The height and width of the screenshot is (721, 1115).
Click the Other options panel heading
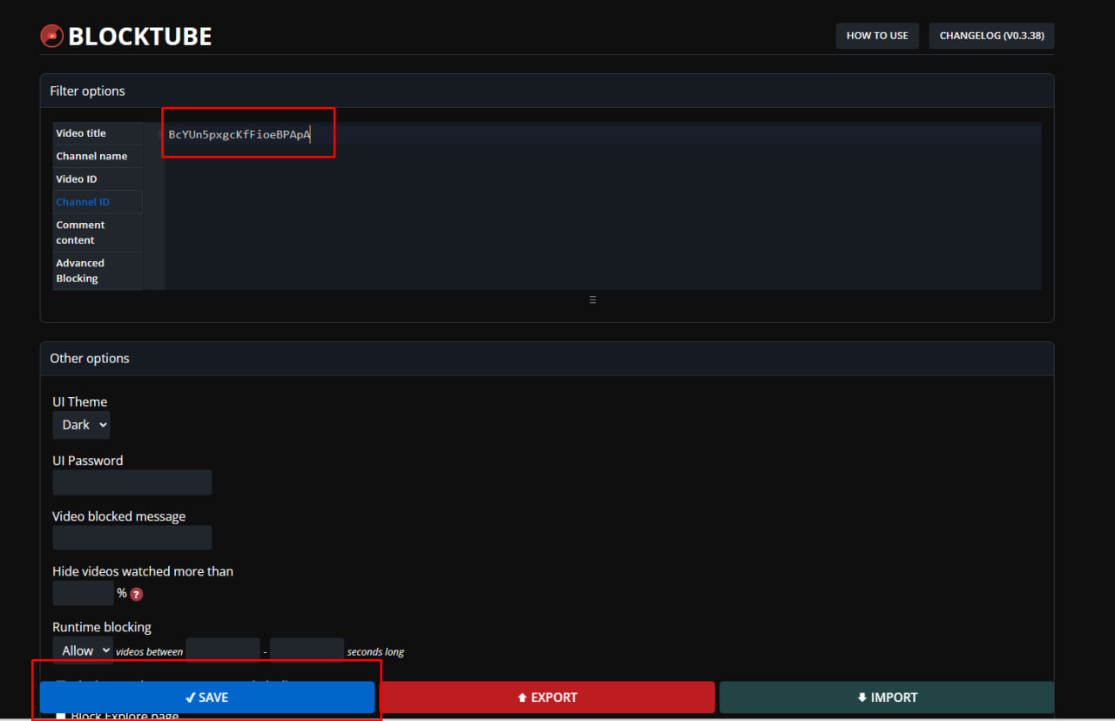point(90,358)
